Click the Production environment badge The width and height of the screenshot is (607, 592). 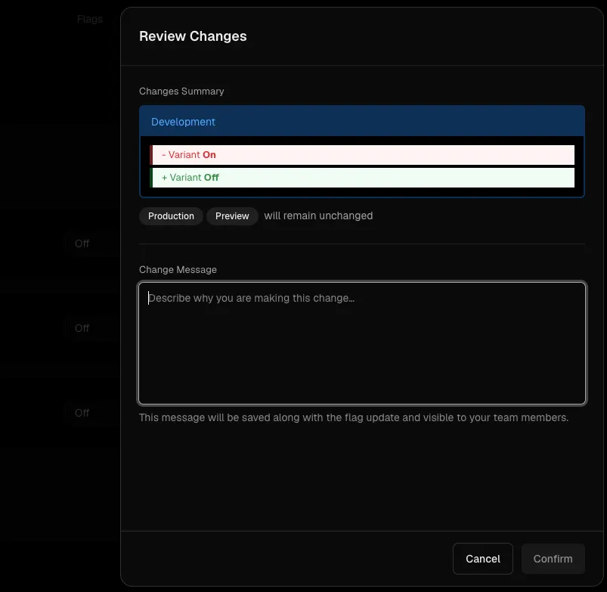point(171,216)
